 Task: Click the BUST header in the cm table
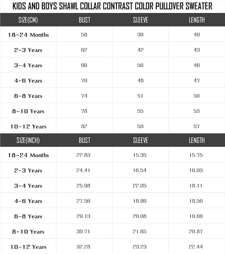(85, 20)
